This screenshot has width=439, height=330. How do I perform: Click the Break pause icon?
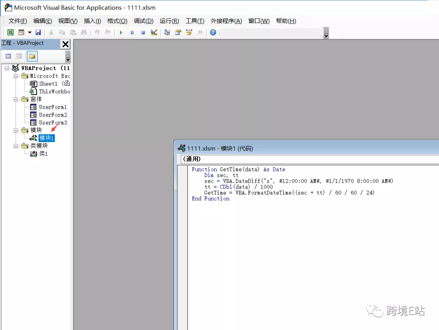tap(132, 32)
